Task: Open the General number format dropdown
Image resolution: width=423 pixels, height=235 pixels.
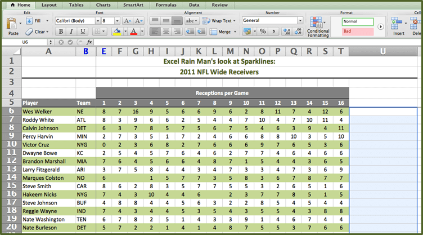Action: click(300, 21)
